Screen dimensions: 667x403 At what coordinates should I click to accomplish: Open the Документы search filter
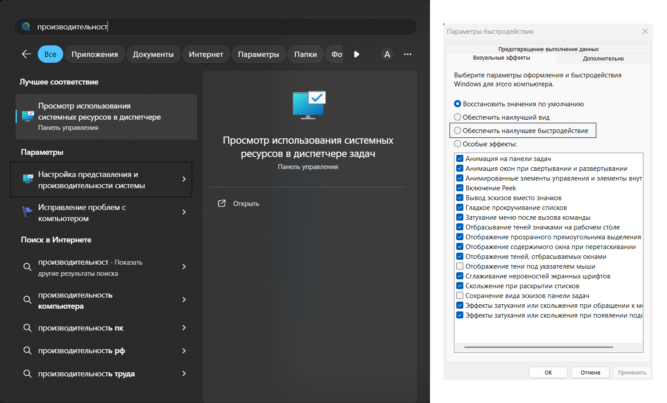tap(153, 54)
